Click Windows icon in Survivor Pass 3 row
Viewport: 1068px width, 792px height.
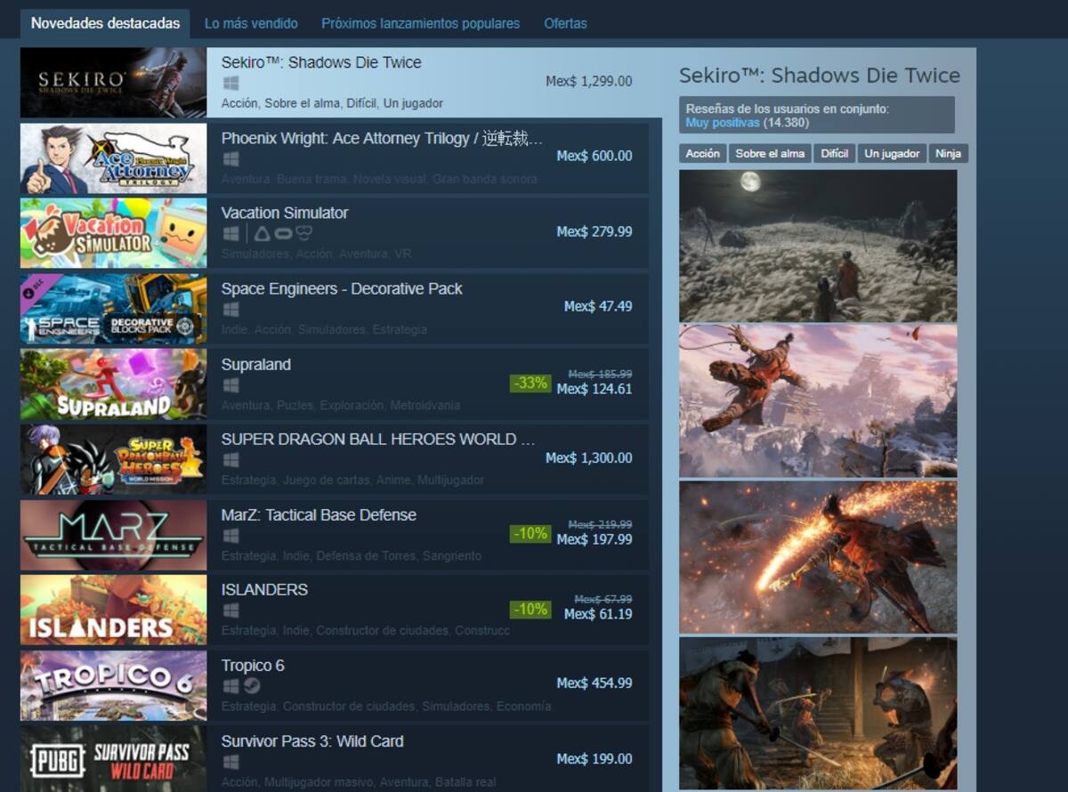click(x=231, y=761)
